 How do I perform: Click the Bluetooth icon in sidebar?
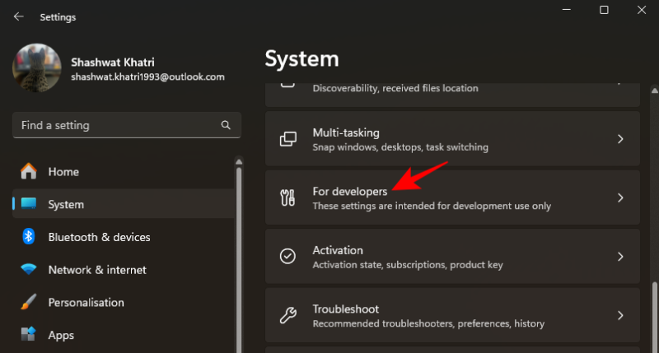click(x=29, y=237)
